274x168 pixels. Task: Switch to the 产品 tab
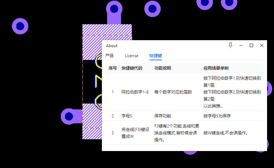click(x=110, y=56)
